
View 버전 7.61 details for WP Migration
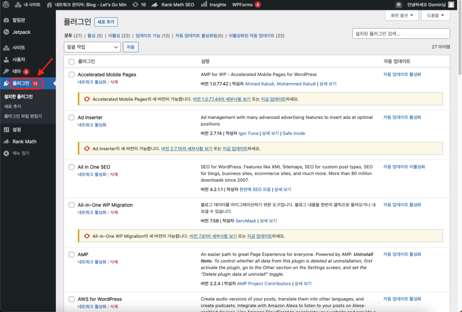[x=213, y=236]
